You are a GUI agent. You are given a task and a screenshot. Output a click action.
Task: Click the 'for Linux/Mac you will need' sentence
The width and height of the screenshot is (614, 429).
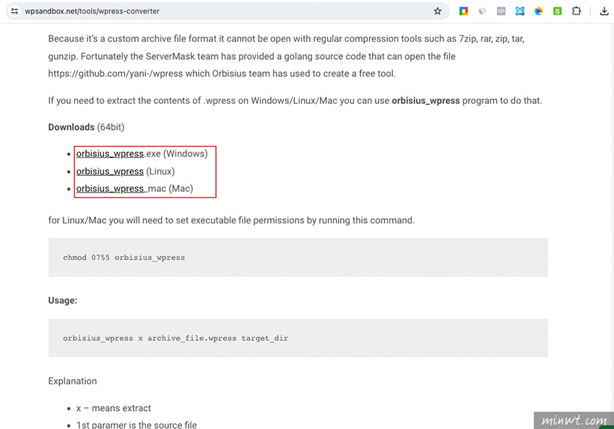click(x=231, y=220)
